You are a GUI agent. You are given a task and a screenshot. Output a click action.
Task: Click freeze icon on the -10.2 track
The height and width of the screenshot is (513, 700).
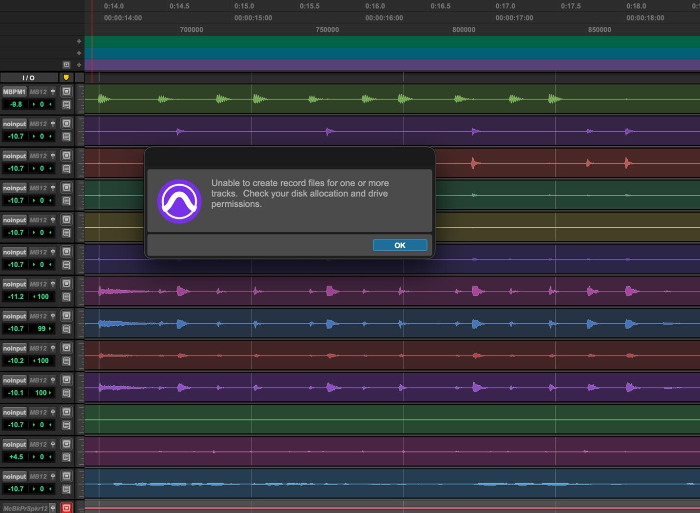[67, 348]
